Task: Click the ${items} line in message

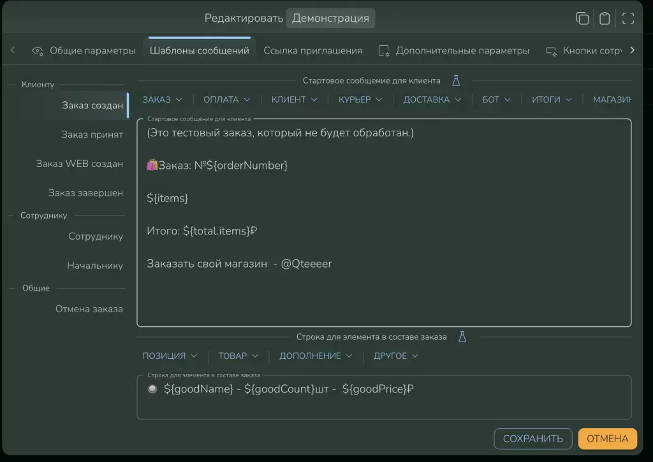Action: (168, 198)
